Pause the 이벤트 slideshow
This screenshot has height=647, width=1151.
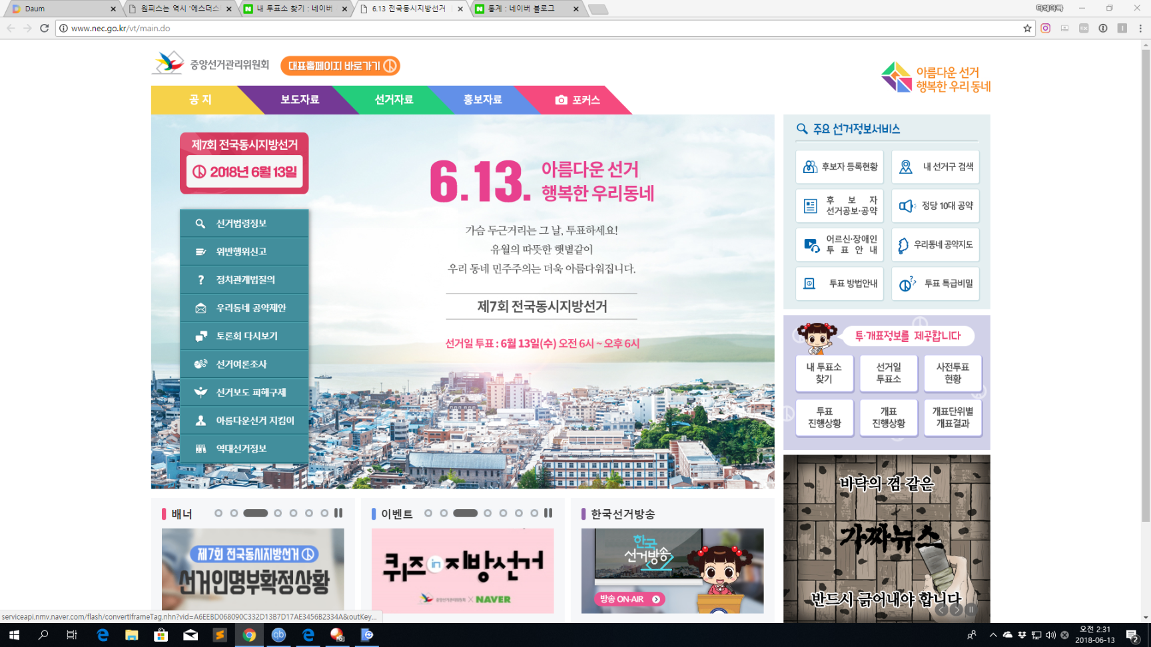(548, 513)
